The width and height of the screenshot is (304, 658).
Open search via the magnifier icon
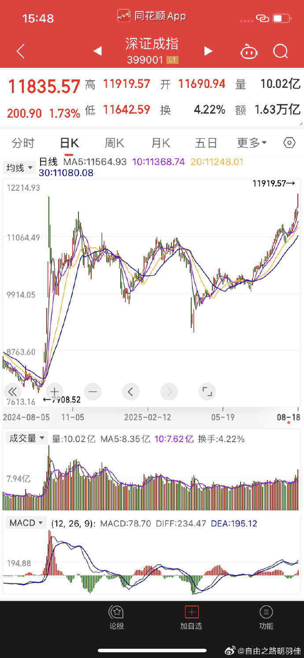281,51
